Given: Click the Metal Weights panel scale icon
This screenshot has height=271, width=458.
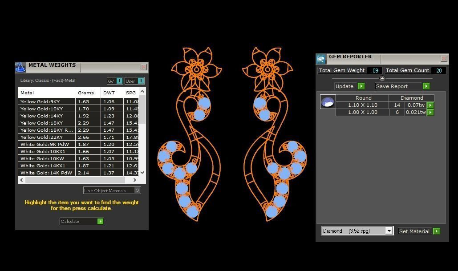Looking at the screenshot, I should (x=20, y=68).
